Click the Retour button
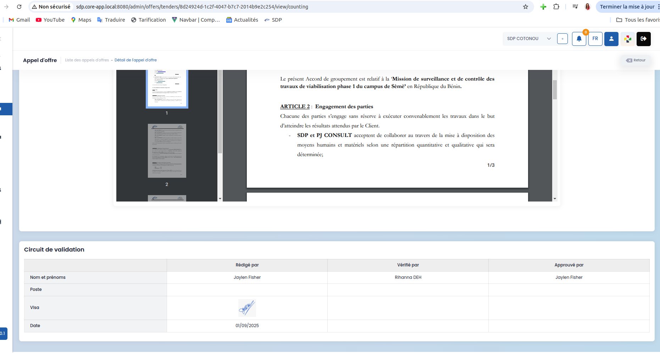 coord(636,60)
